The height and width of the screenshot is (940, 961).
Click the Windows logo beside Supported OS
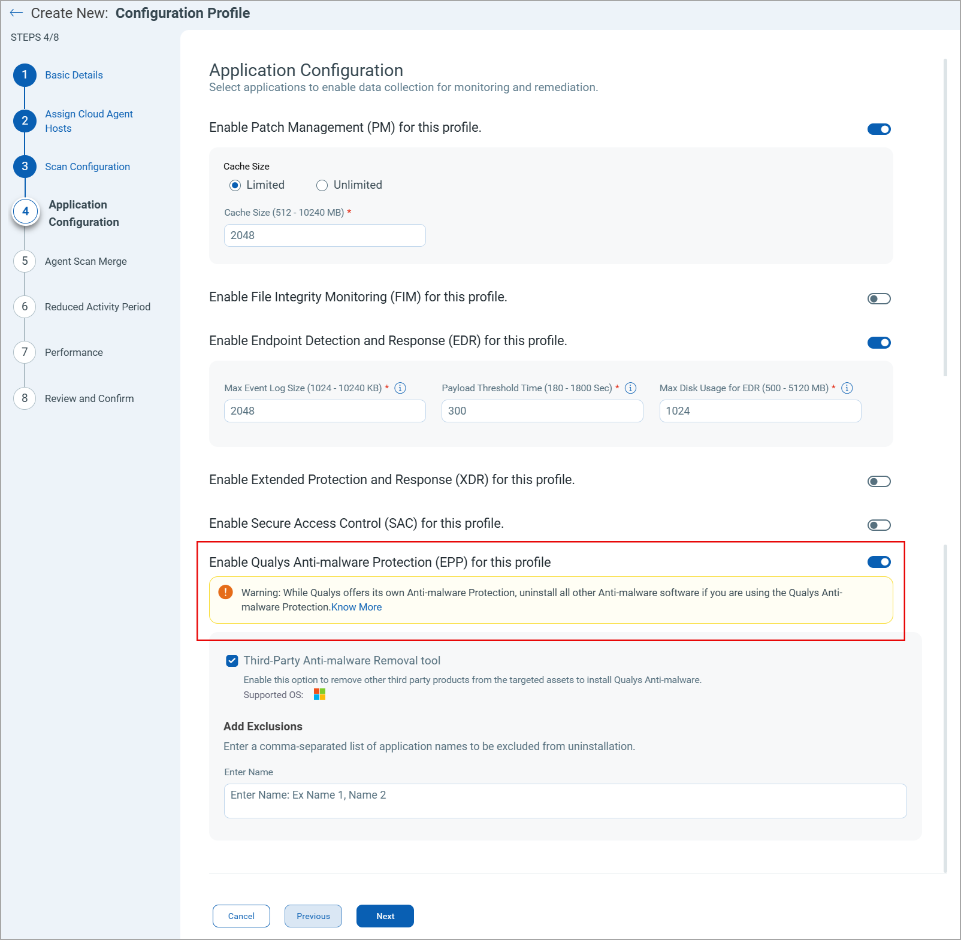coord(319,694)
